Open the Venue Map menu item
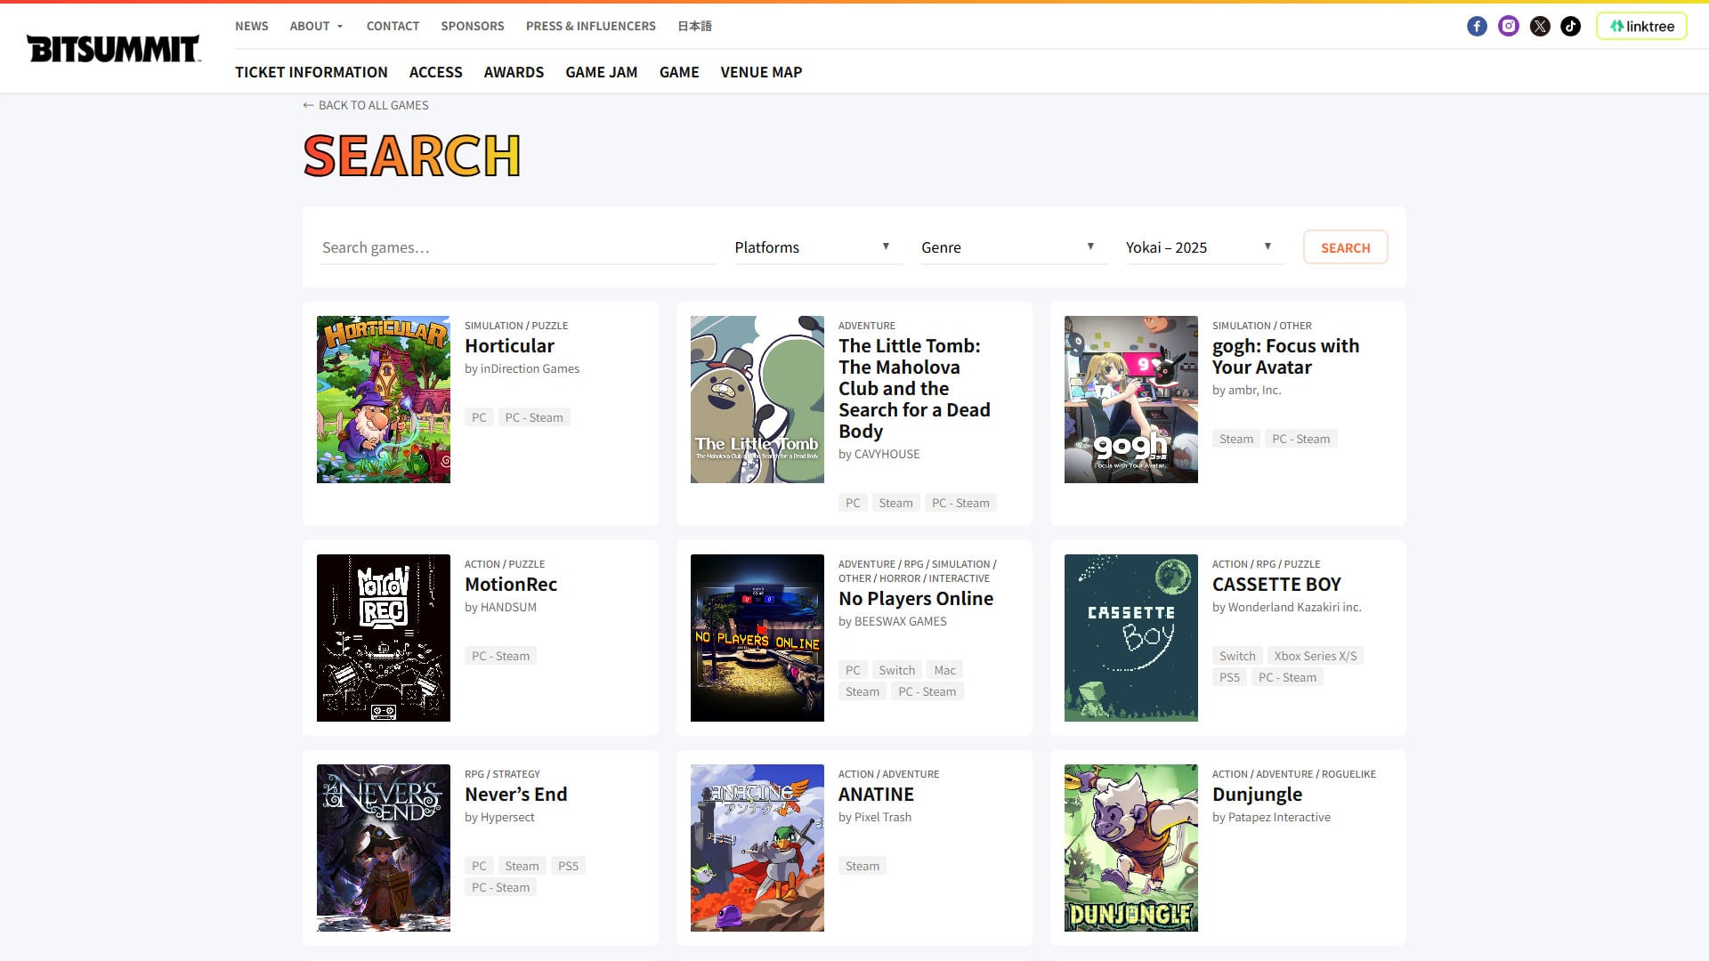This screenshot has height=961, width=1709. (x=761, y=72)
